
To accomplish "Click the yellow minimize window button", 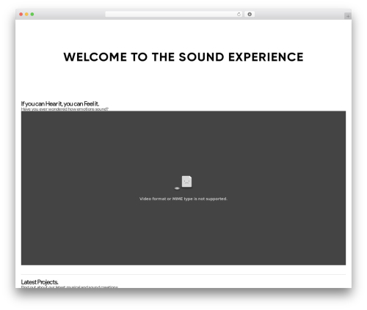I will tap(26, 15).
